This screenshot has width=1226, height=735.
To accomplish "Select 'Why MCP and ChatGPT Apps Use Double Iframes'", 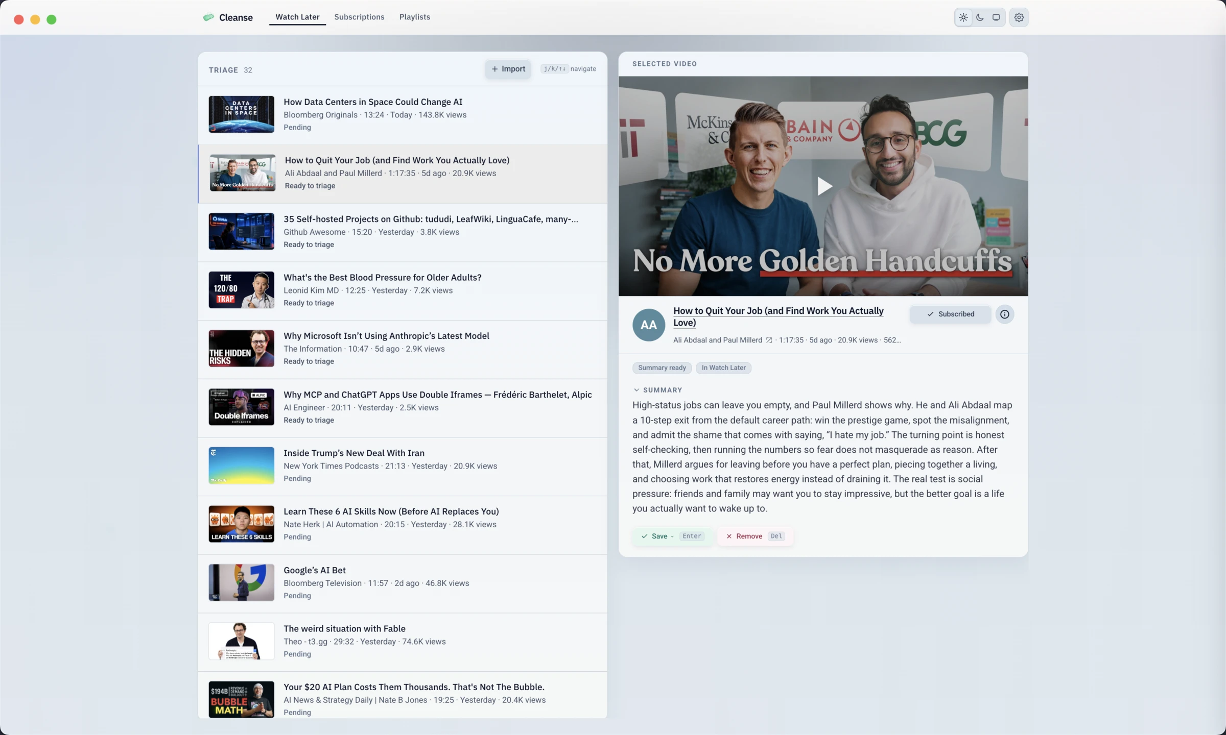I will coord(437,395).
